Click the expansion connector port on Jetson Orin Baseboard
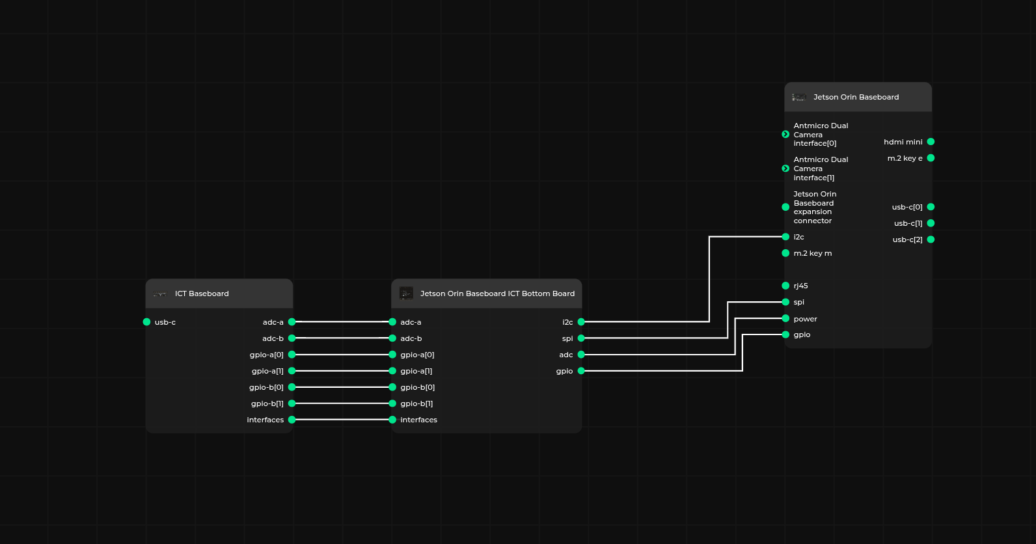Image resolution: width=1036 pixels, height=544 pixels. (785, 207)
